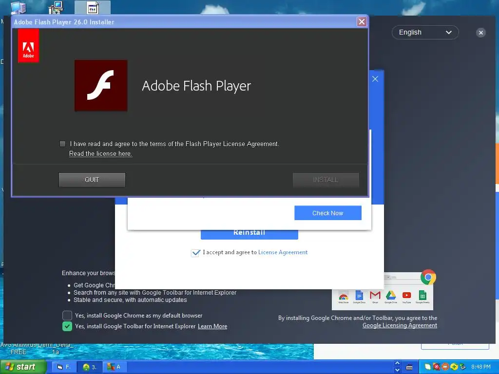The height and width of the screenshot is (374, 499).
Task: Click the 8:48 PM clock
Action: (481, 367)
